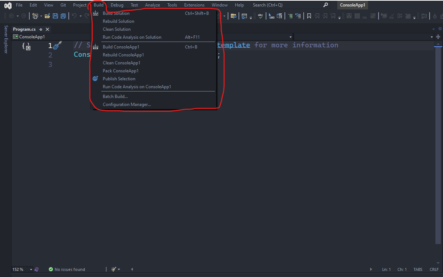Click the Visual Studio logo icon

coord(8,5)
